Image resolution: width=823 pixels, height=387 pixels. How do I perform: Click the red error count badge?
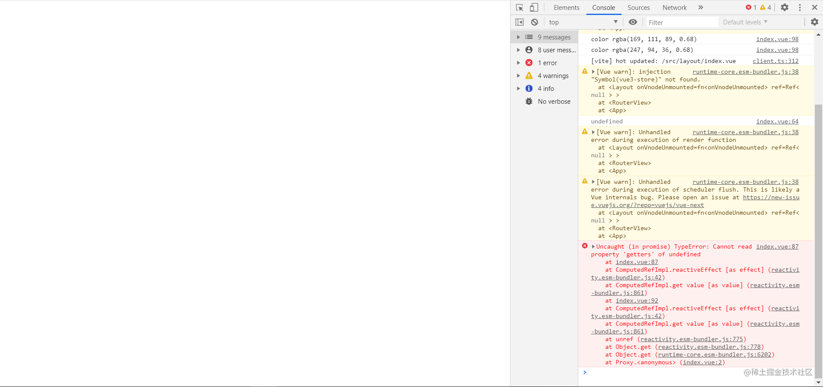click(751, 8)
